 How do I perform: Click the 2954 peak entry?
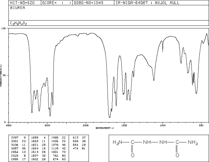point(18,152)
